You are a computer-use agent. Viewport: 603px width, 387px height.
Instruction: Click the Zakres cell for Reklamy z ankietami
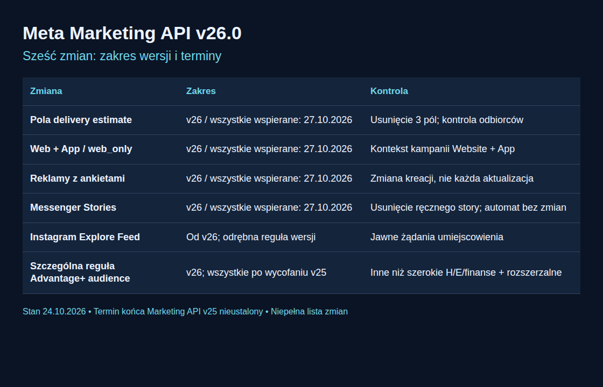[269, 178]
